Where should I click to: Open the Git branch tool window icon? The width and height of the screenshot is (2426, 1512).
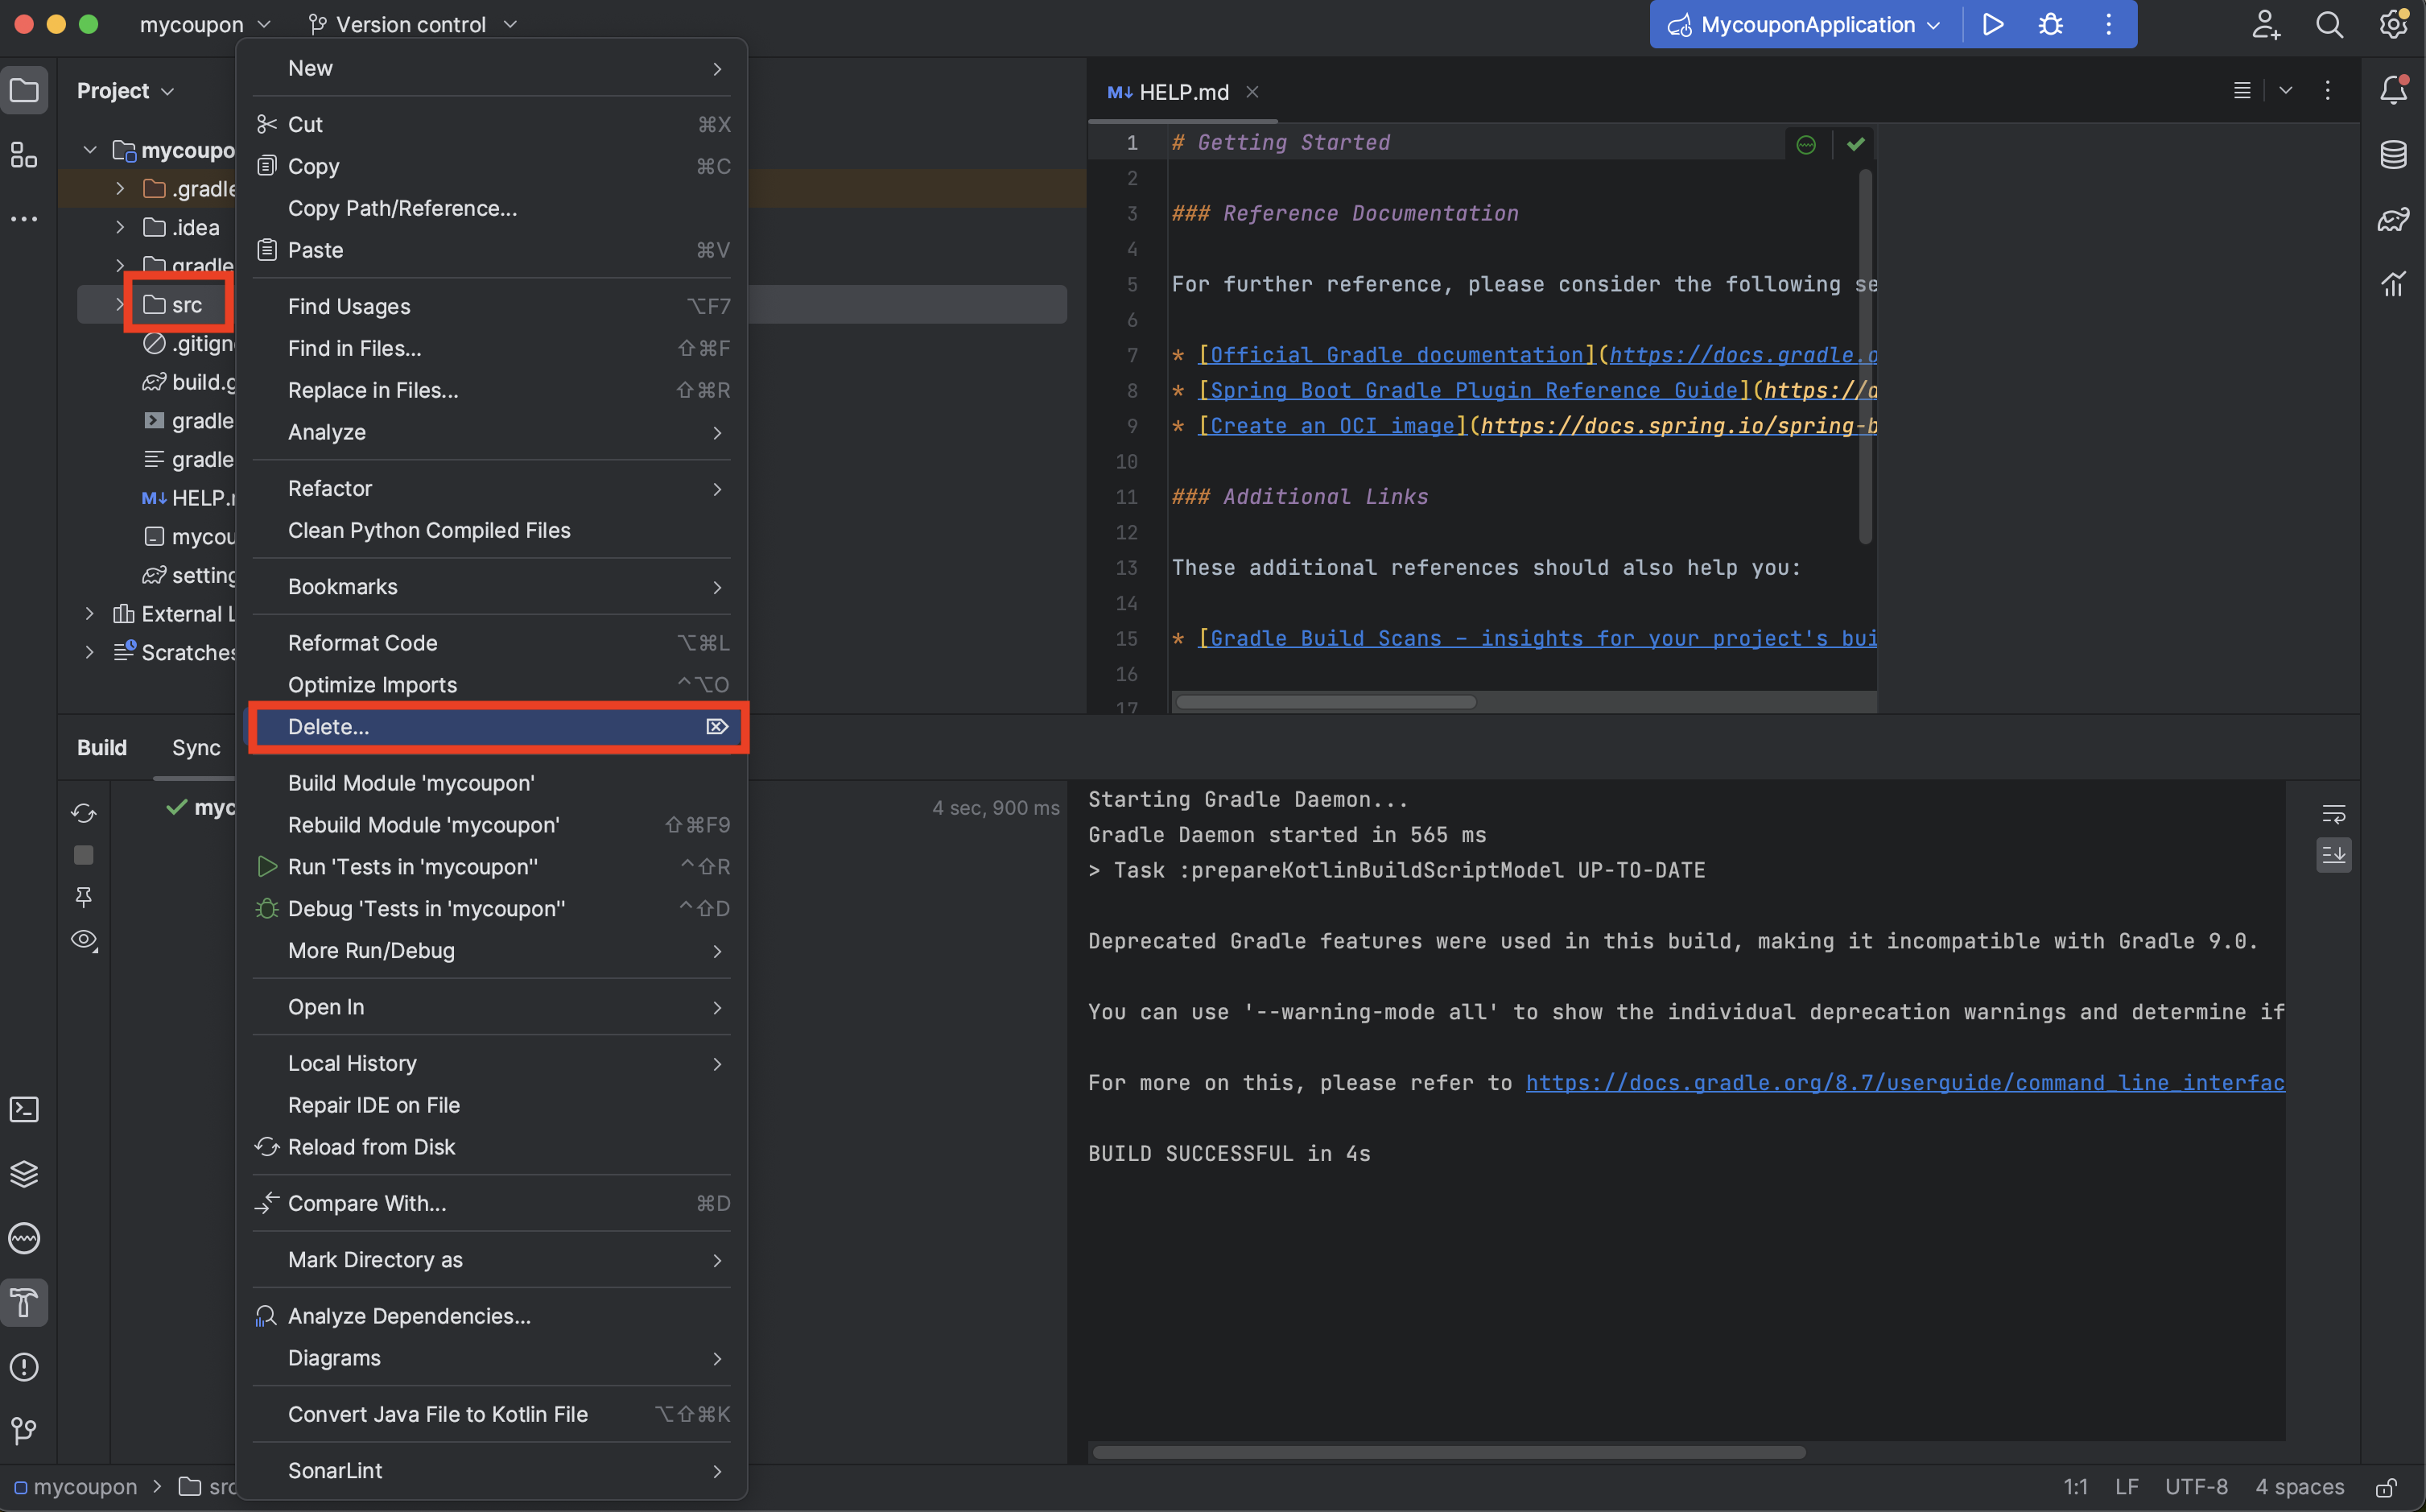point(24,1431)
